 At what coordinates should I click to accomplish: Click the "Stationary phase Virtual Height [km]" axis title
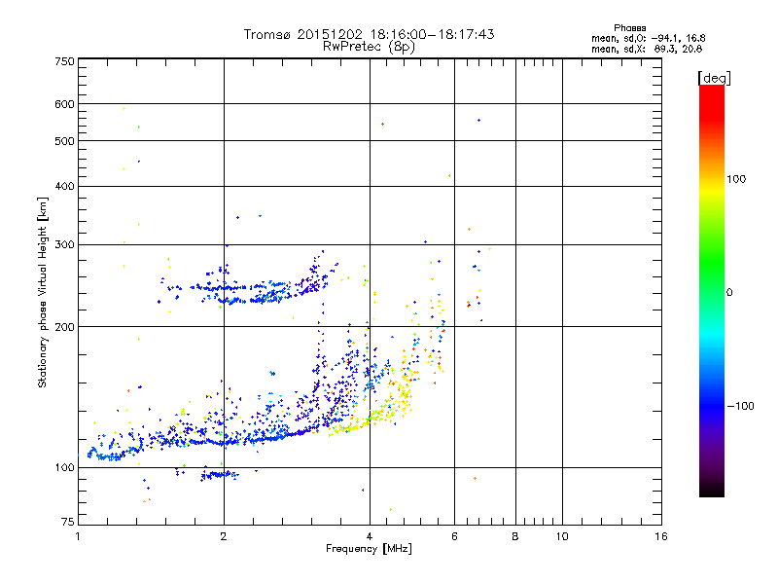43,293
